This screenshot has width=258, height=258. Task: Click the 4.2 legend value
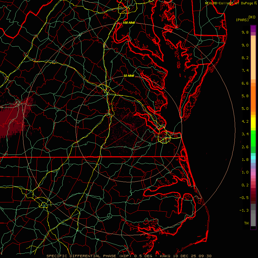point(245,122)
